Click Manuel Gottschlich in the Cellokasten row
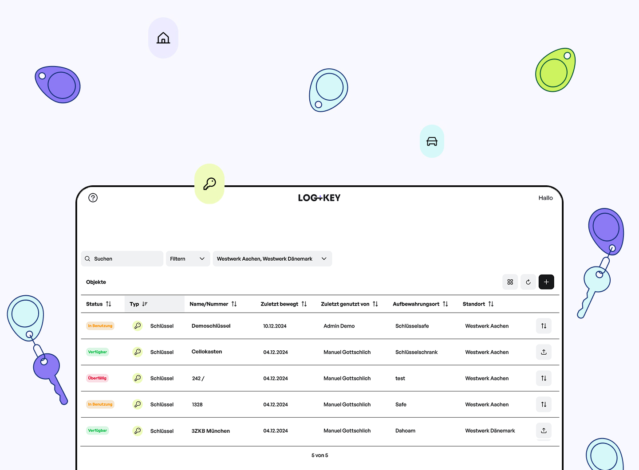This screenshot has width=639, height=470. point(347,352)
